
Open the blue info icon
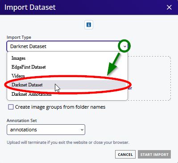point(89,24)
